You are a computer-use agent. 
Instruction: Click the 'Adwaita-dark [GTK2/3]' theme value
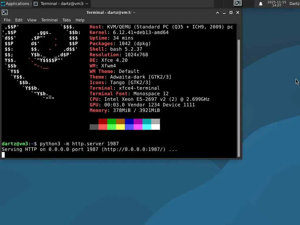pos(141,77)
